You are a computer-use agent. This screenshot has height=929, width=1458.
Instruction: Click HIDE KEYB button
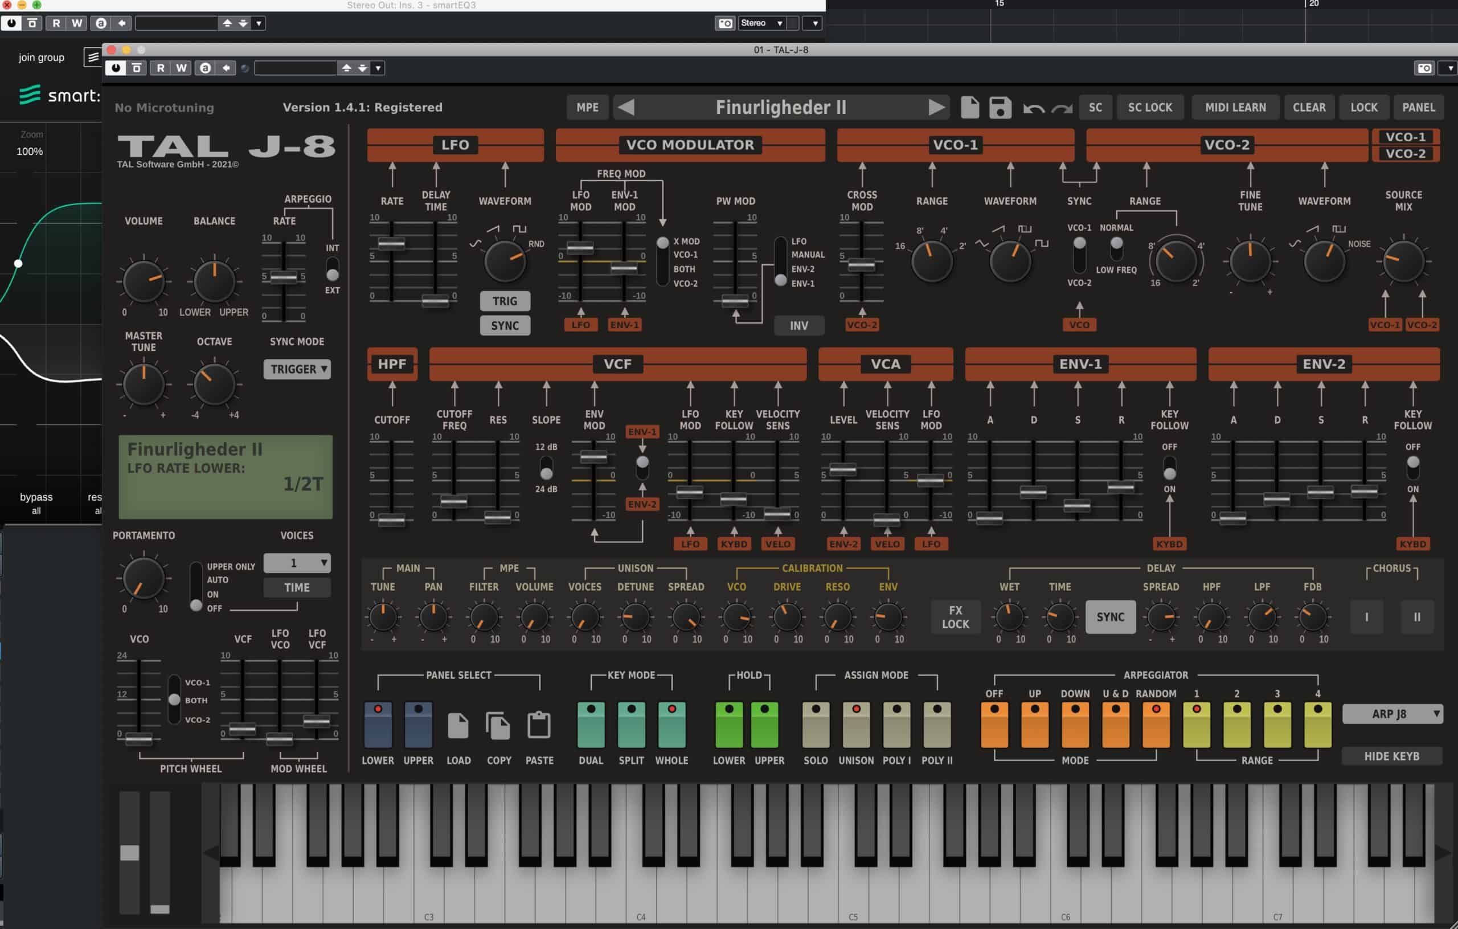tap(1391, 756)
